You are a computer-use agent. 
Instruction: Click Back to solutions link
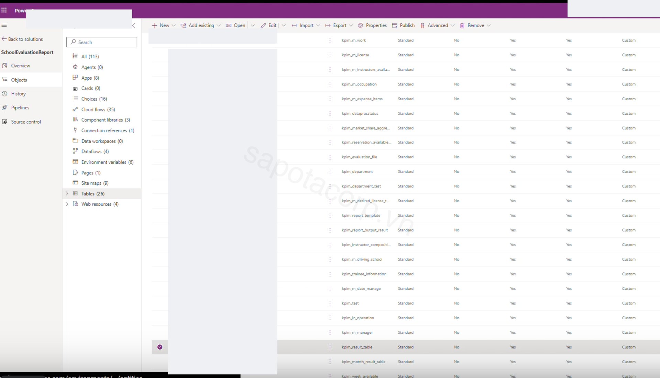coord(22,39)
